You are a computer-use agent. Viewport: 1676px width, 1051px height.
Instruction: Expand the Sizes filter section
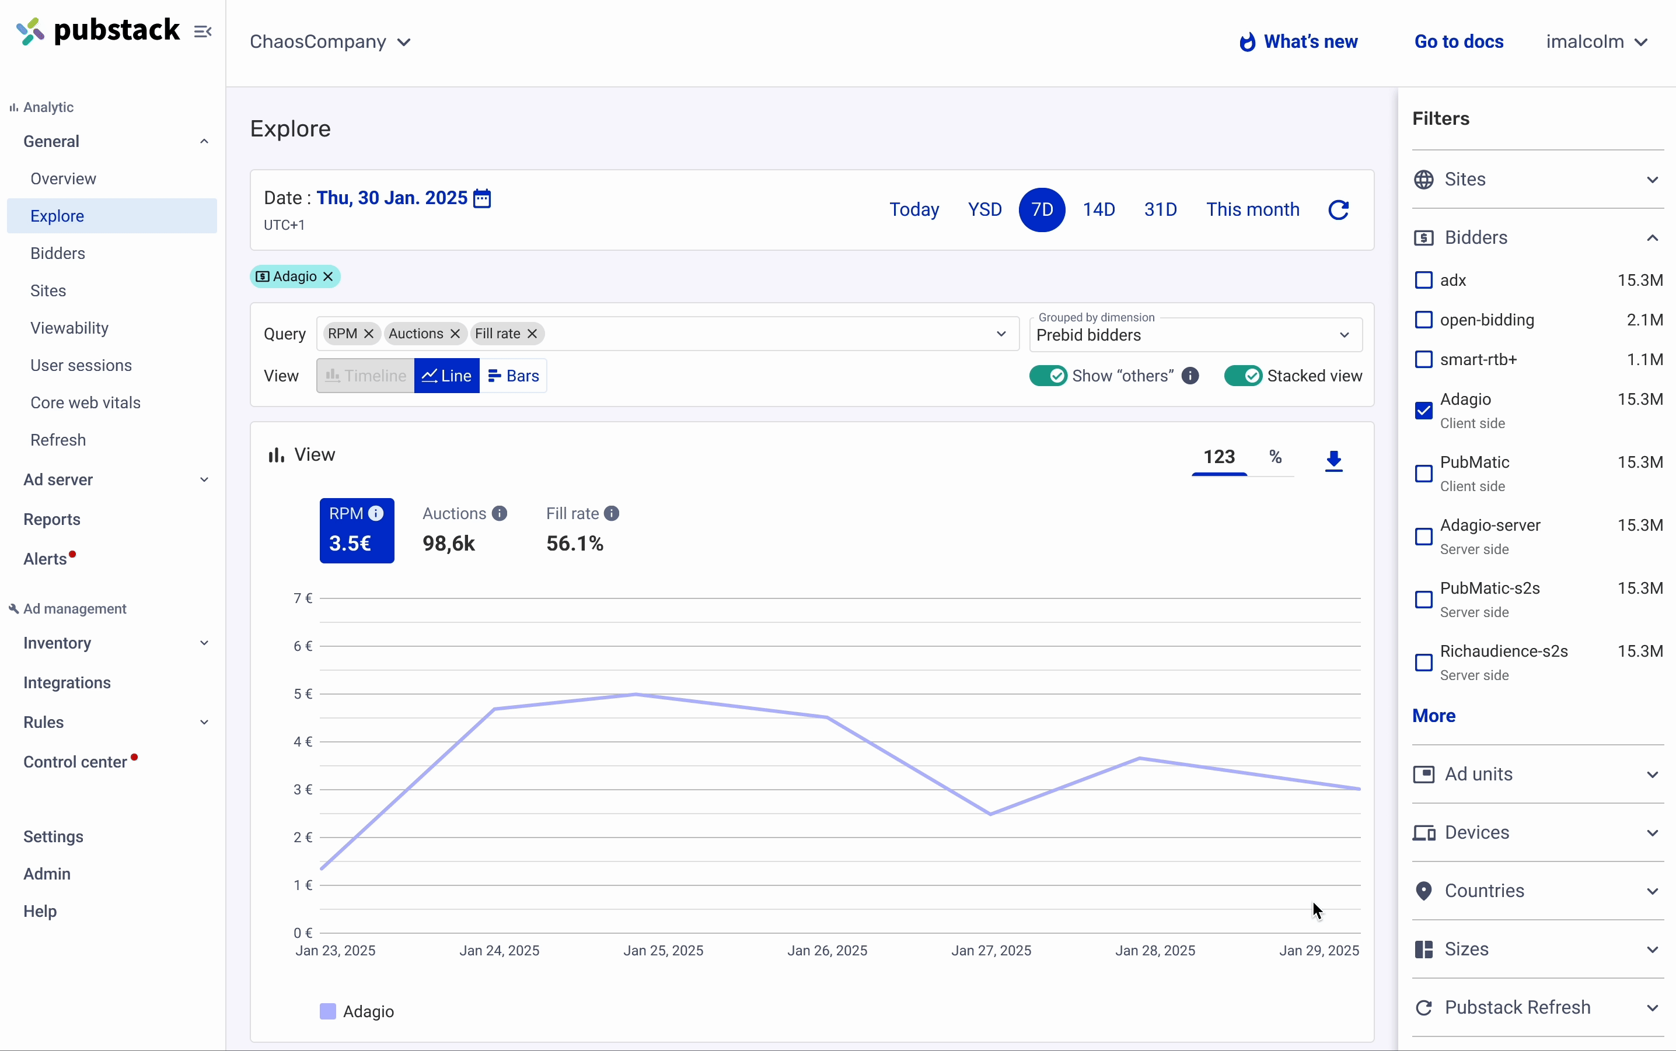(x=1652, y=950)
